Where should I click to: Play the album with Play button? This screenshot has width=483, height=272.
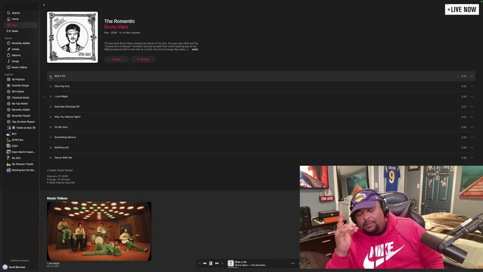(x=117, y=59)
